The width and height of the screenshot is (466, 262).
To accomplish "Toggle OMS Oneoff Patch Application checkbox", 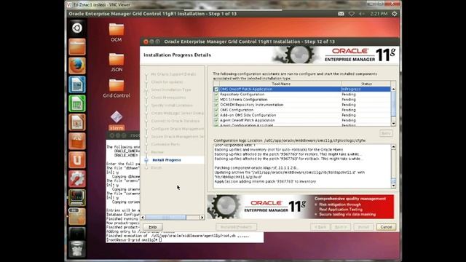I will [216, 89].
